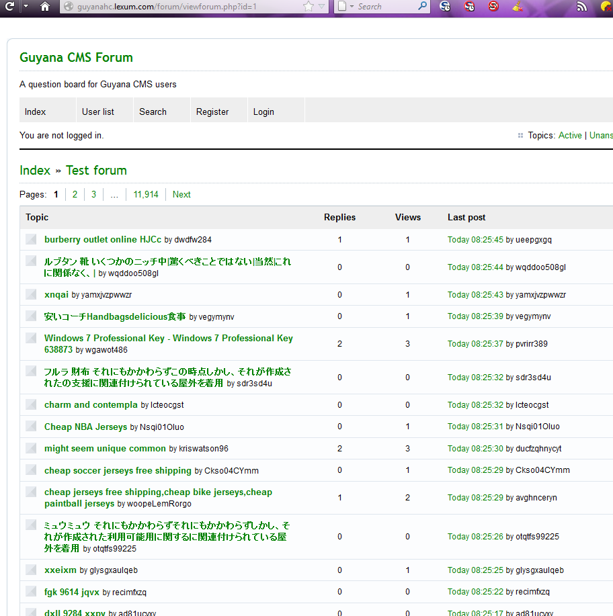Open the RSS feed icon in toolbar

pyautogui.click(x=582, y=7)
